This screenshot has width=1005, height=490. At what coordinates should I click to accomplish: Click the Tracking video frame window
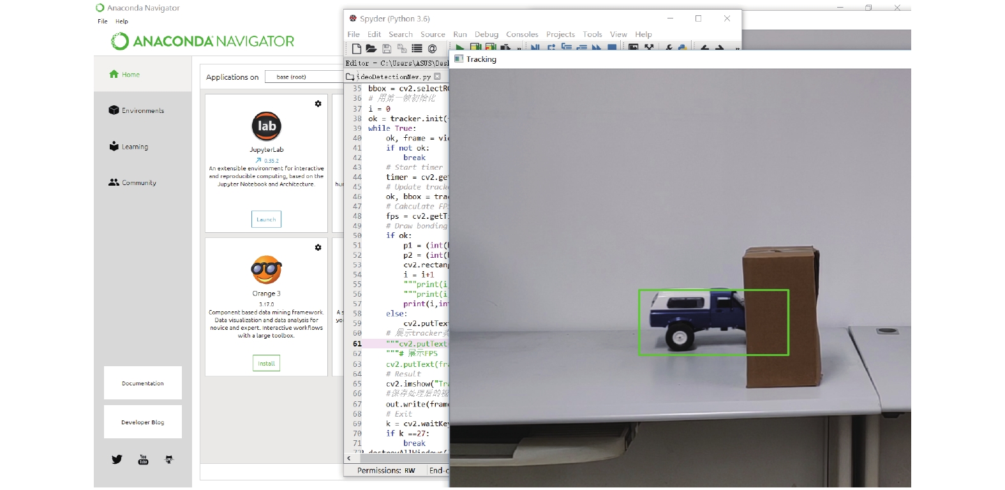click(x=680, y=278)
